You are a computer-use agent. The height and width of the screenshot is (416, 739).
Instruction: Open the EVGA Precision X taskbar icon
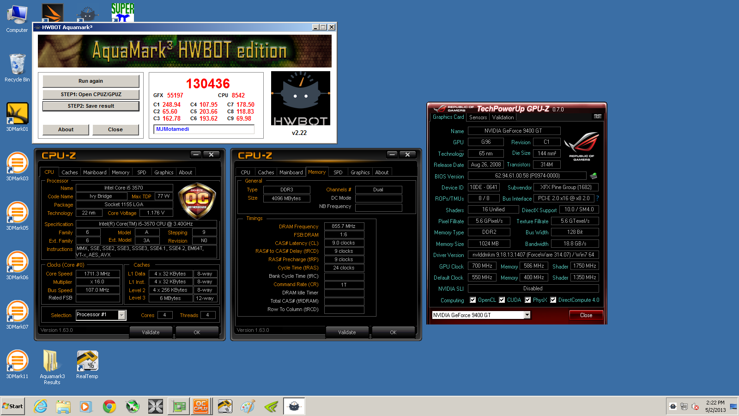click(x=156, y=406)
